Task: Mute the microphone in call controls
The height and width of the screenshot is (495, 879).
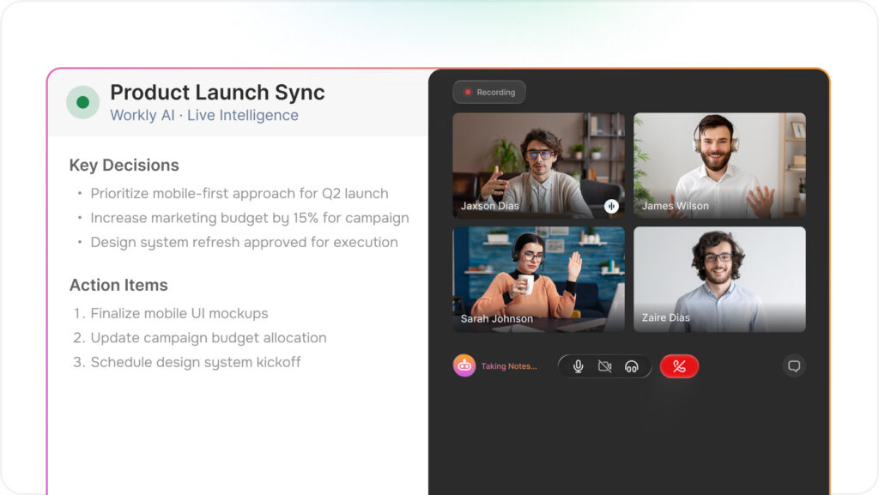Action: [x=579, y=366]
